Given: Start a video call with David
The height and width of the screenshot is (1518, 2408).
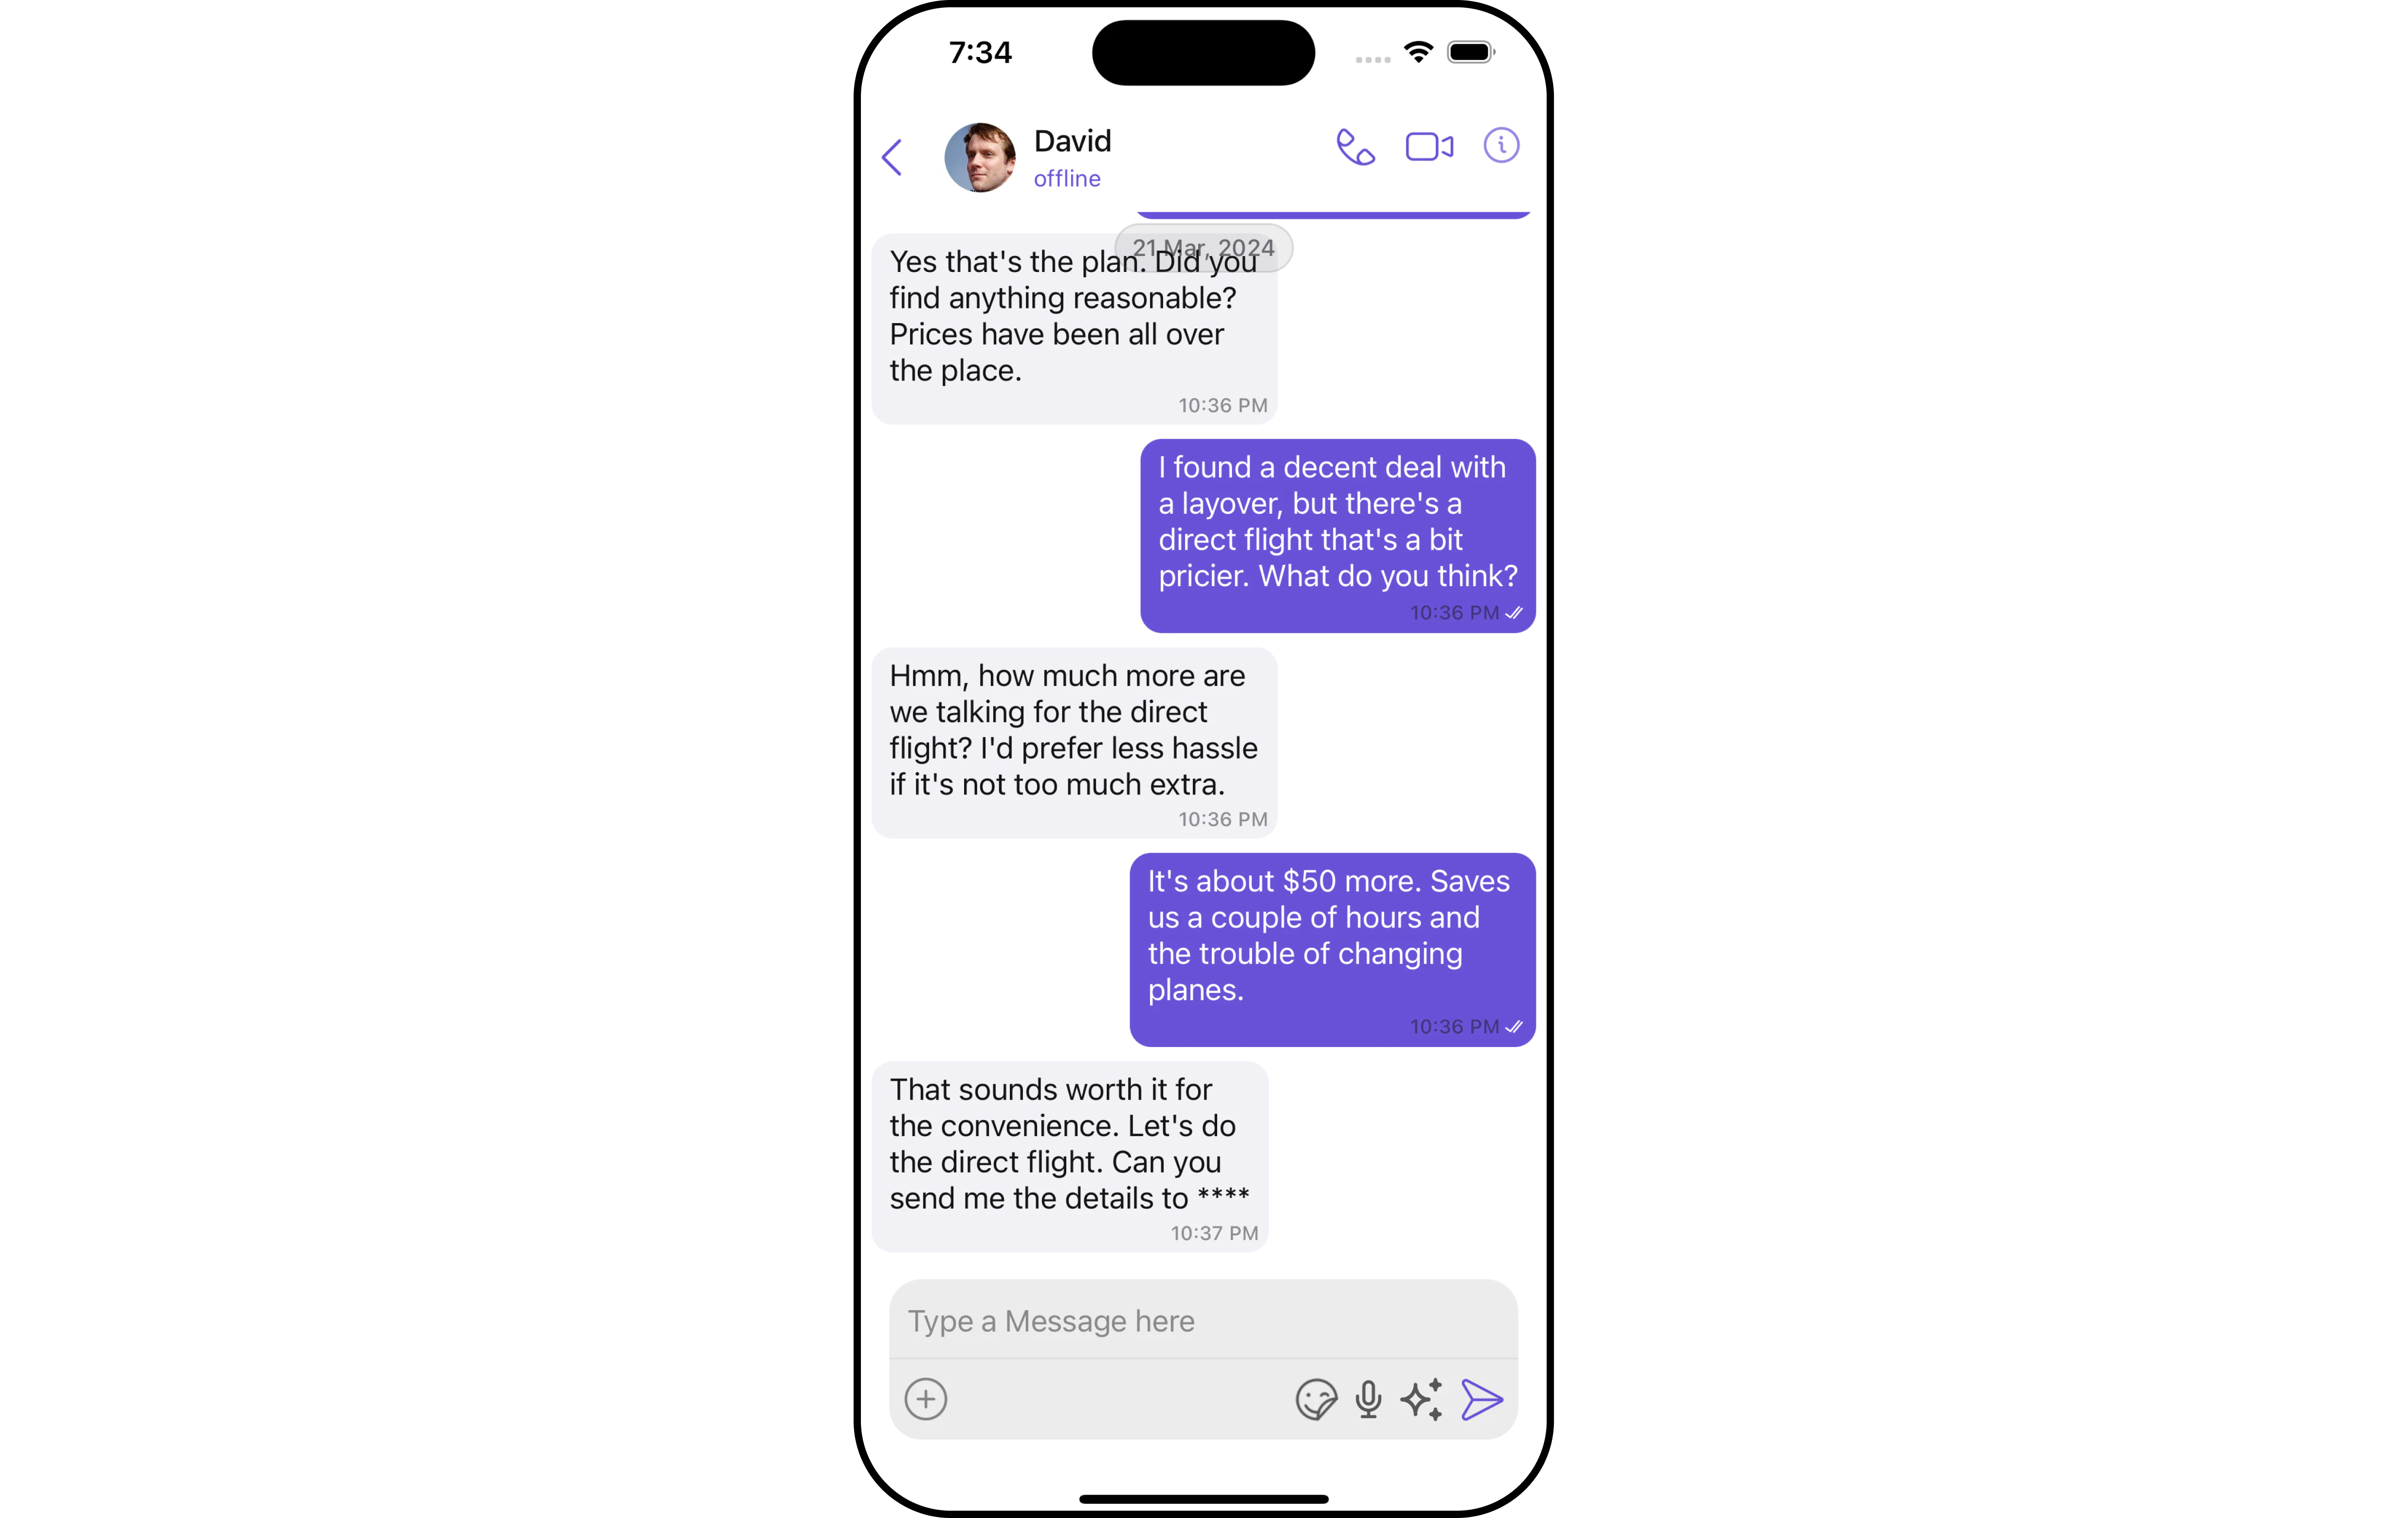Looking at the screenshot, I should pyautogui.click(x=1429, y=147).
